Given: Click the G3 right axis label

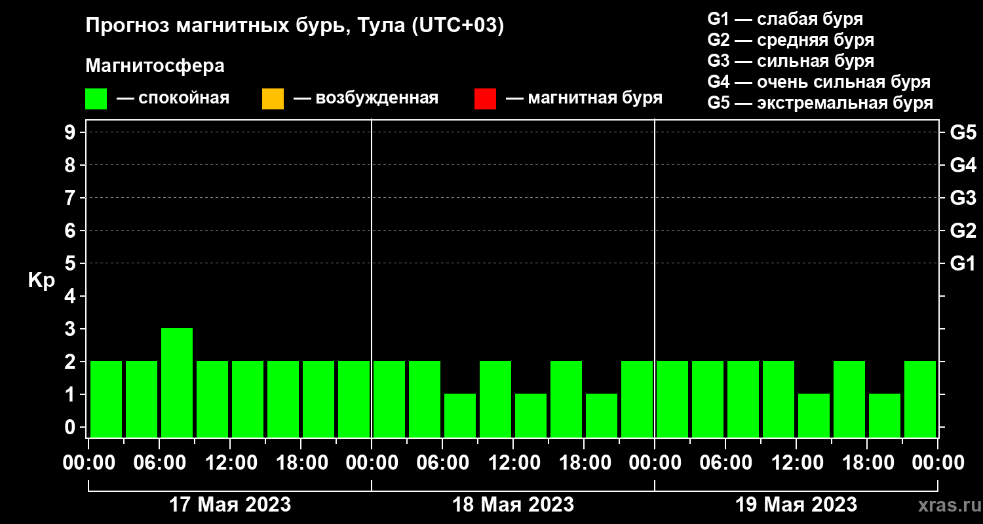Looking at the screenshot, I should point(963,198).
